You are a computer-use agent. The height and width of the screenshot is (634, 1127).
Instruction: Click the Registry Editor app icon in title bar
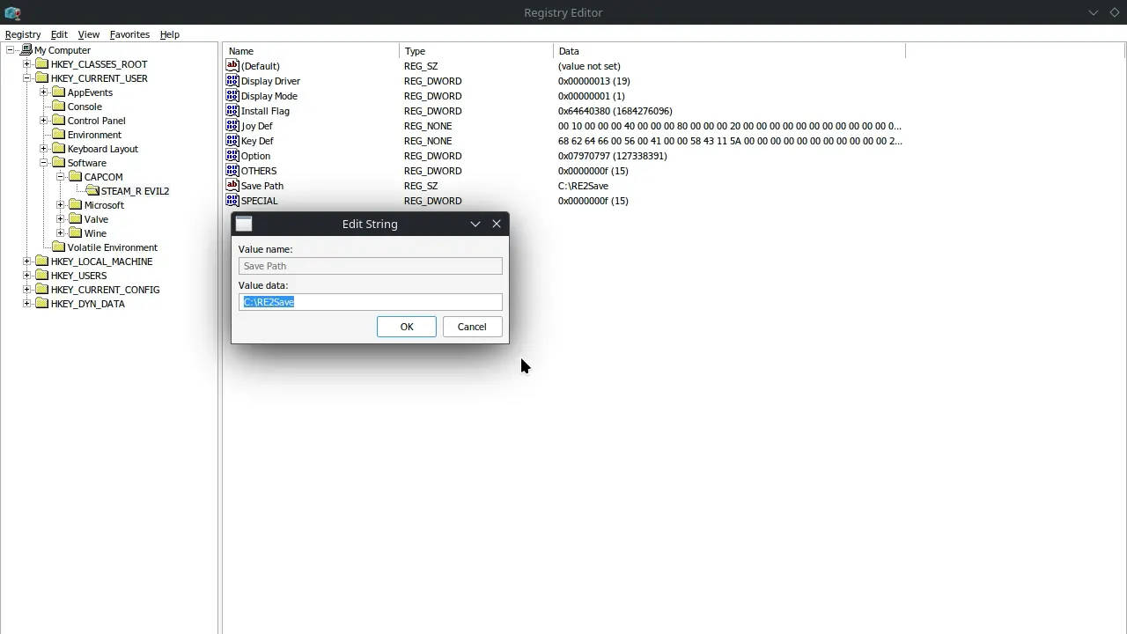tap(12, 12)
